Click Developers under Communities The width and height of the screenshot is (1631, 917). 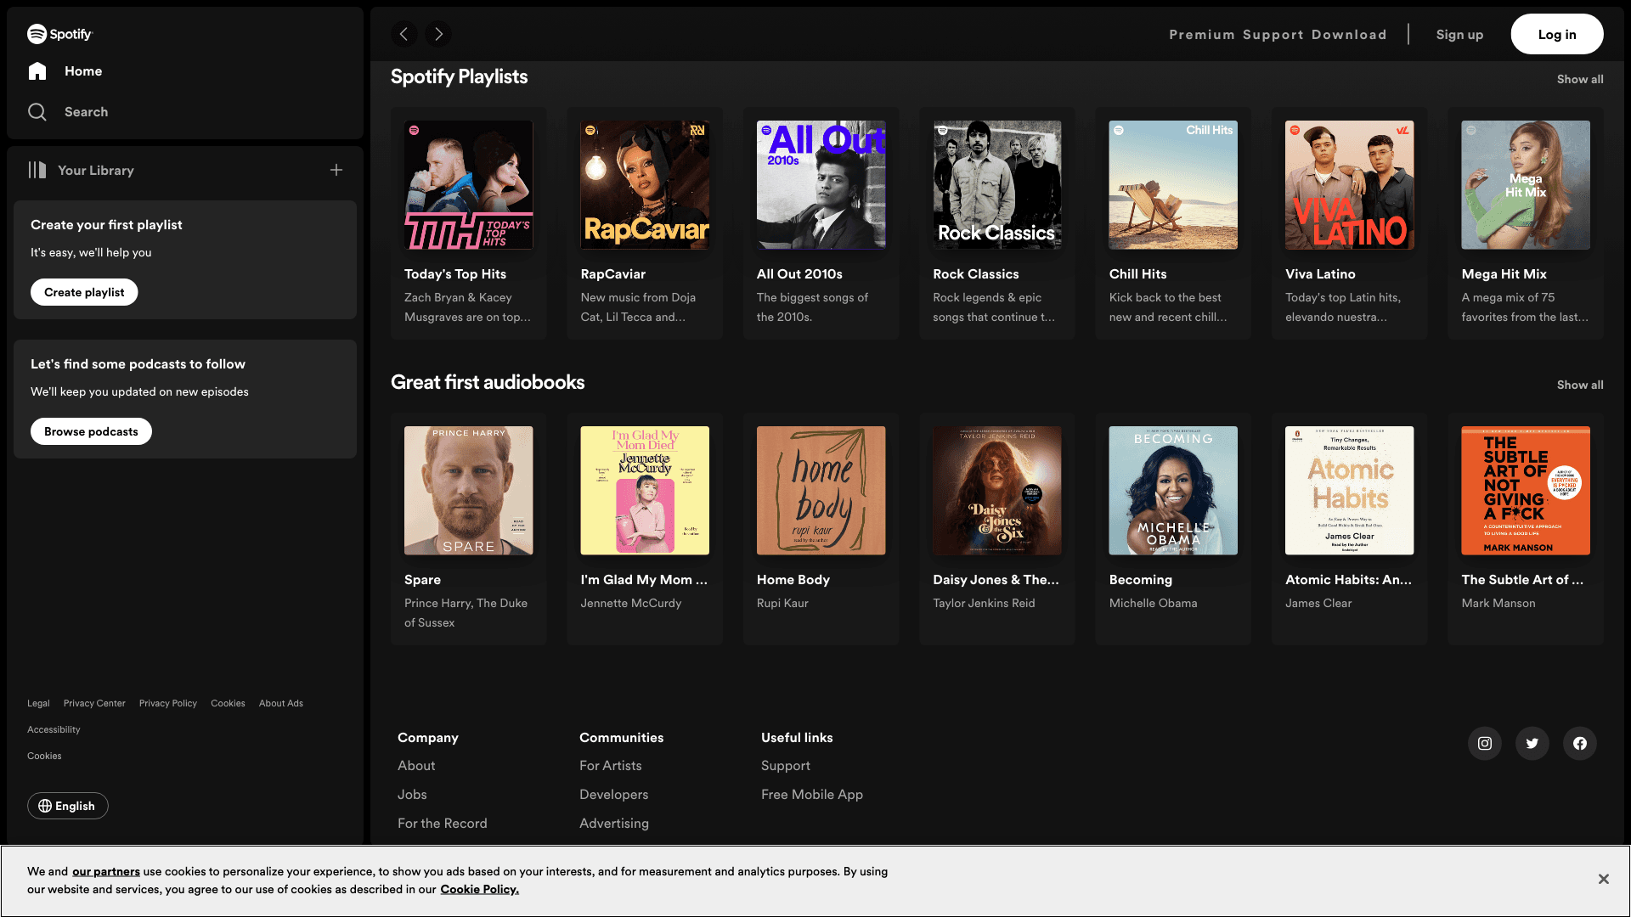[x=613, y=795]
